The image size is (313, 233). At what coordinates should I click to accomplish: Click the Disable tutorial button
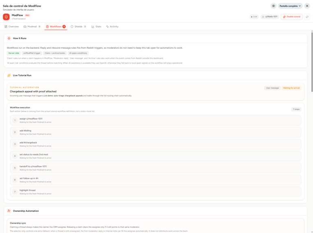pyautogui.click(x=292, y=17)
